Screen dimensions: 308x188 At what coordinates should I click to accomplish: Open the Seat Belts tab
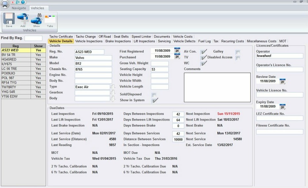click(x=121, y=37)
